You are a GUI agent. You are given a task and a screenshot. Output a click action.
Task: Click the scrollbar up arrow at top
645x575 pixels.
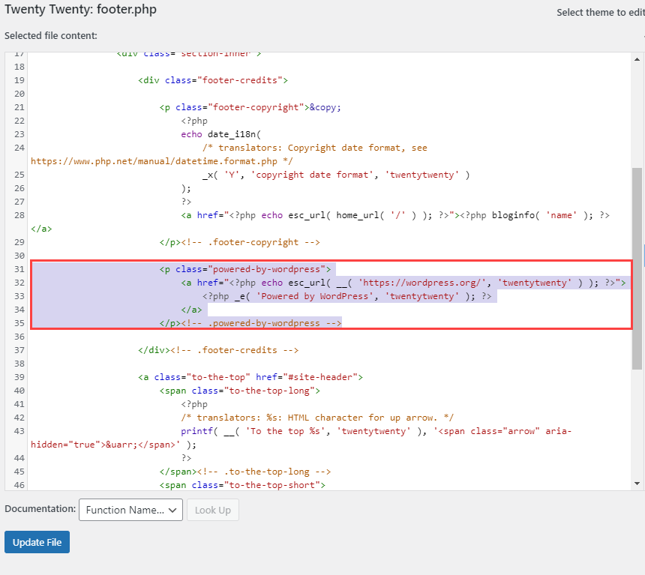point(638,58)
